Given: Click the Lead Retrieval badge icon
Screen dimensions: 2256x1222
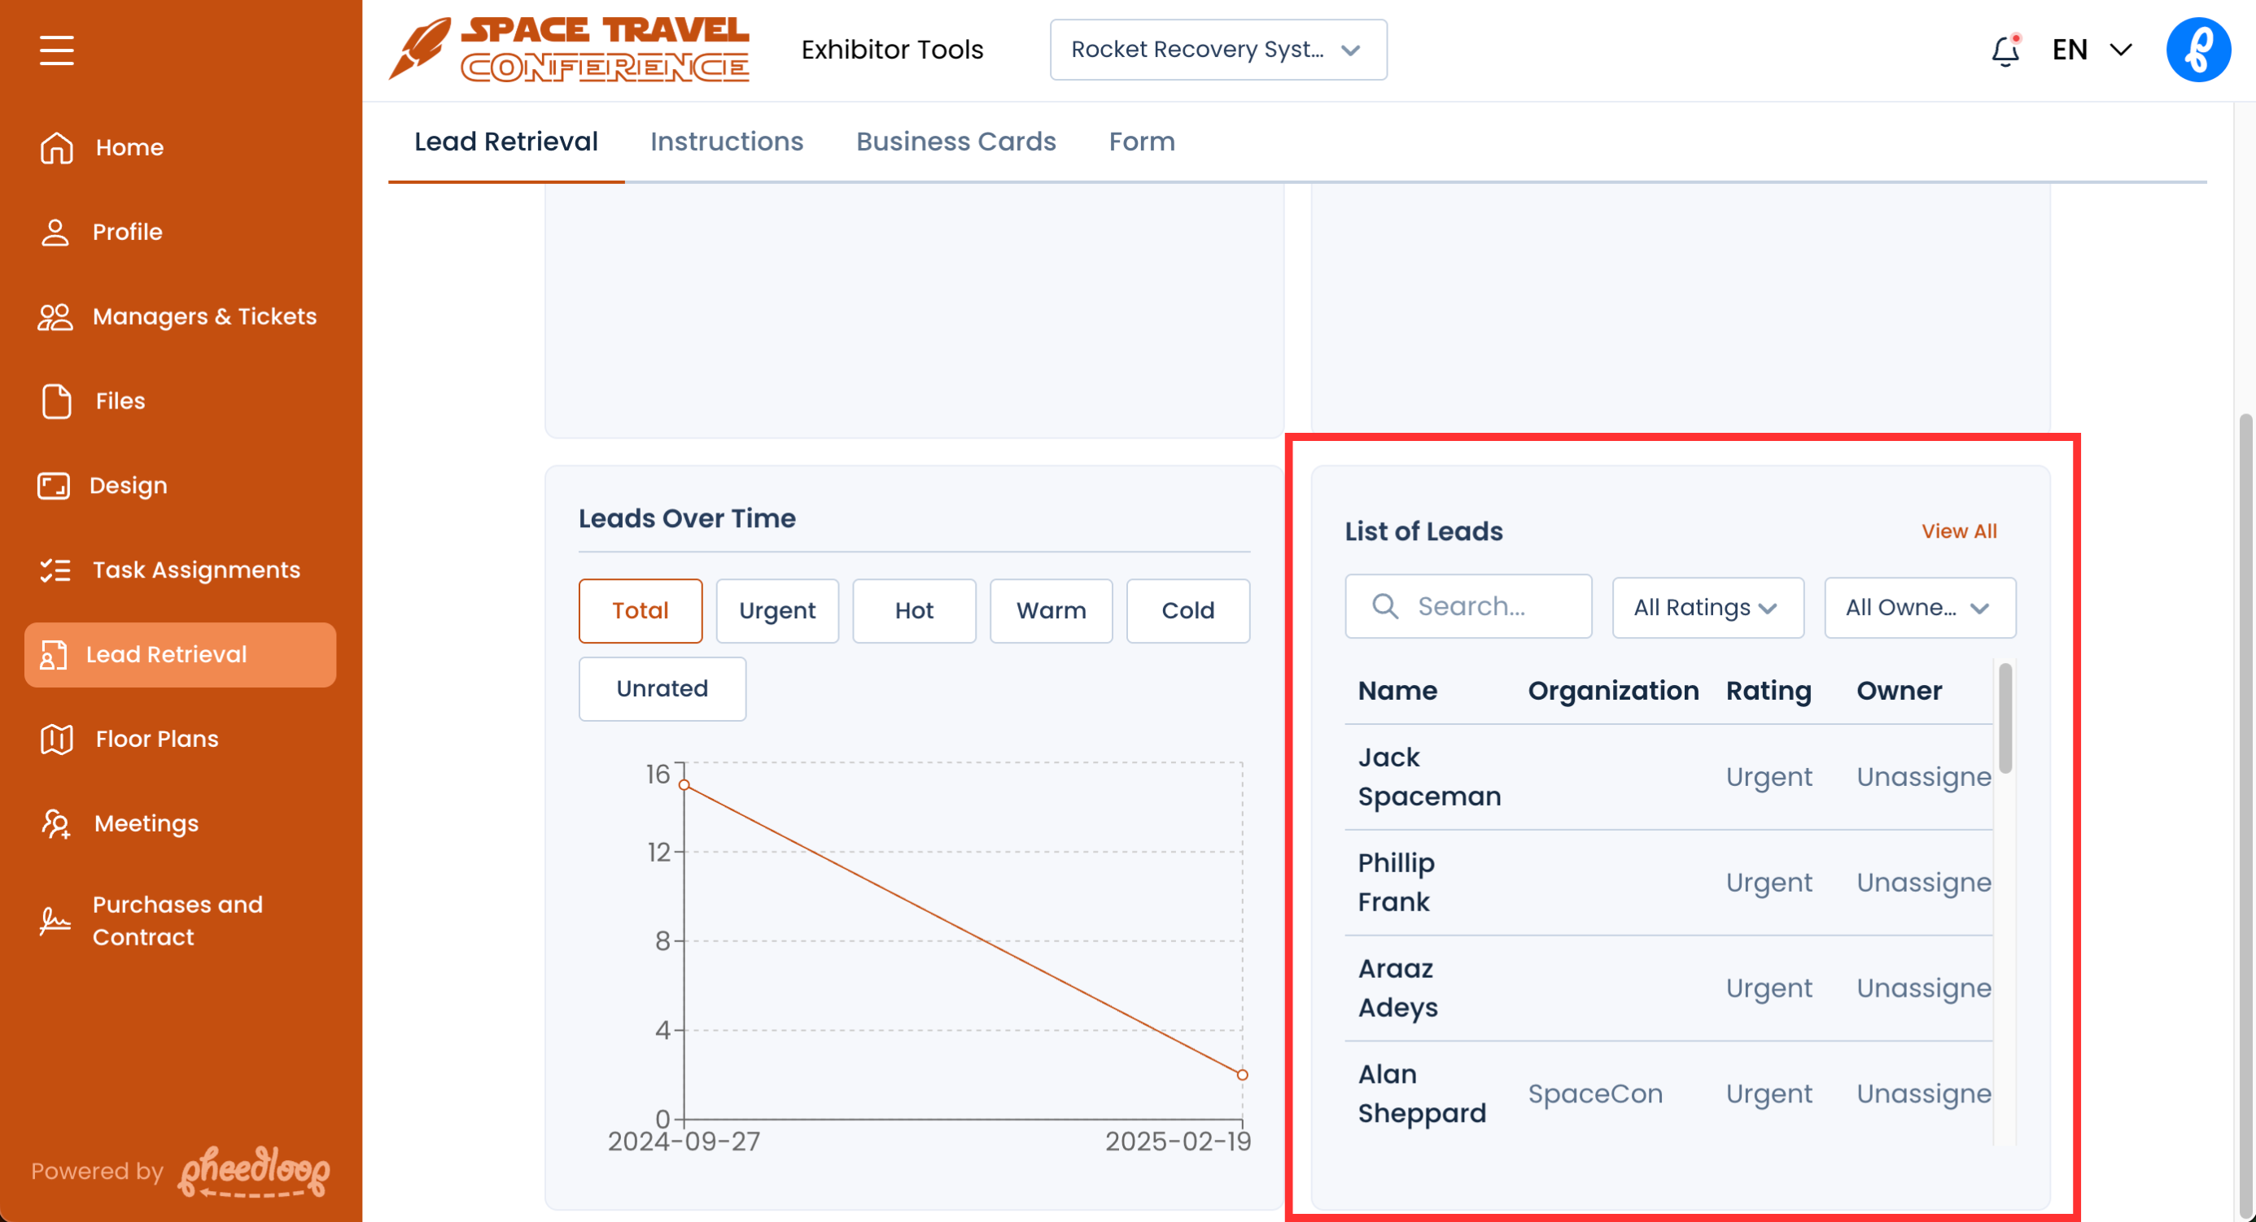Looking at the screenshot, I should [53, 655].
